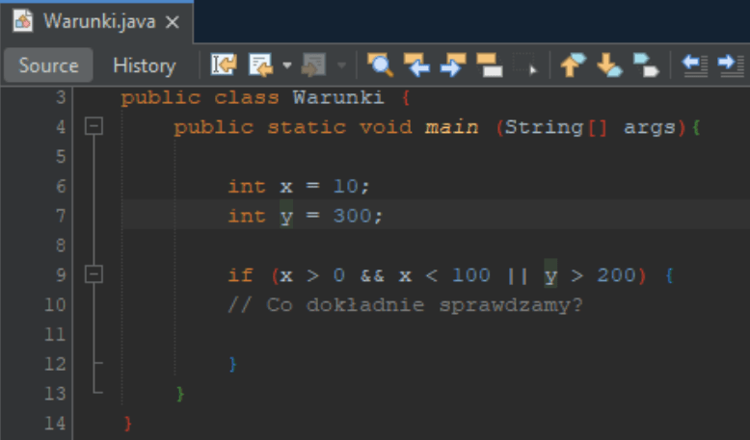Go to Find Previous Occurrence
The height and width of the screenshot is (440, 750).
[x=416, y=65]
